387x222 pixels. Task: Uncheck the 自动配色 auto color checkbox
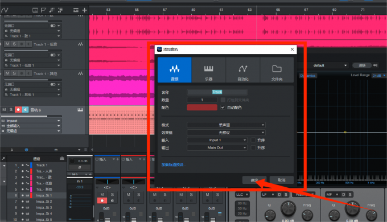tap(223, 108)
